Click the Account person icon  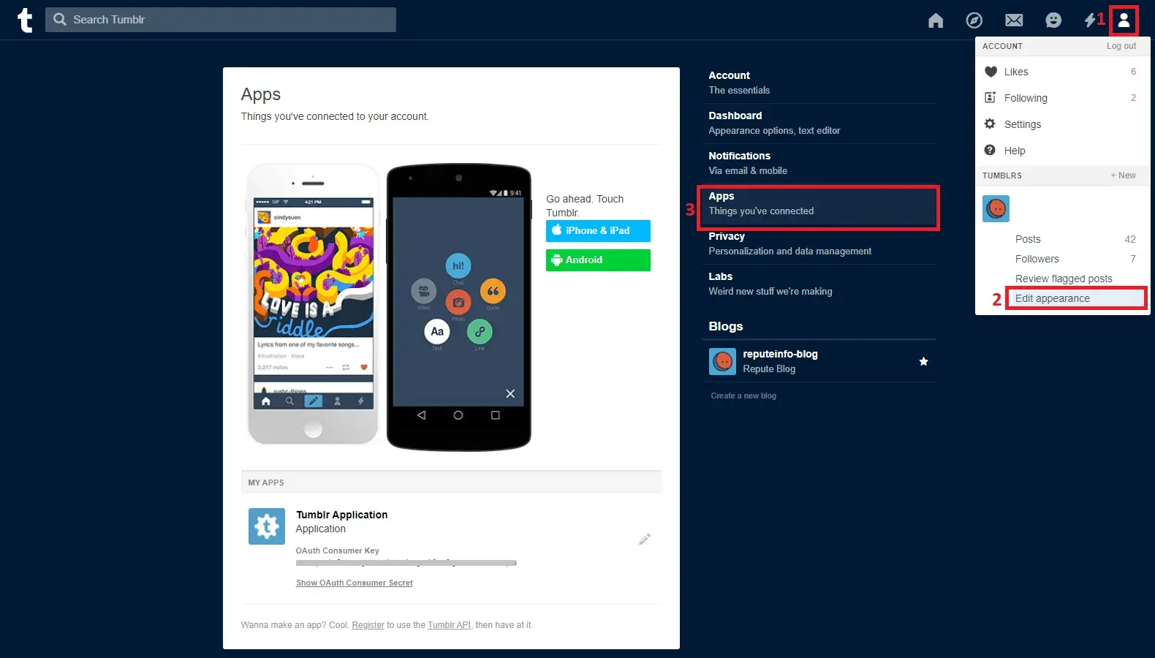pyautogui.click(x=1124, y=20)
